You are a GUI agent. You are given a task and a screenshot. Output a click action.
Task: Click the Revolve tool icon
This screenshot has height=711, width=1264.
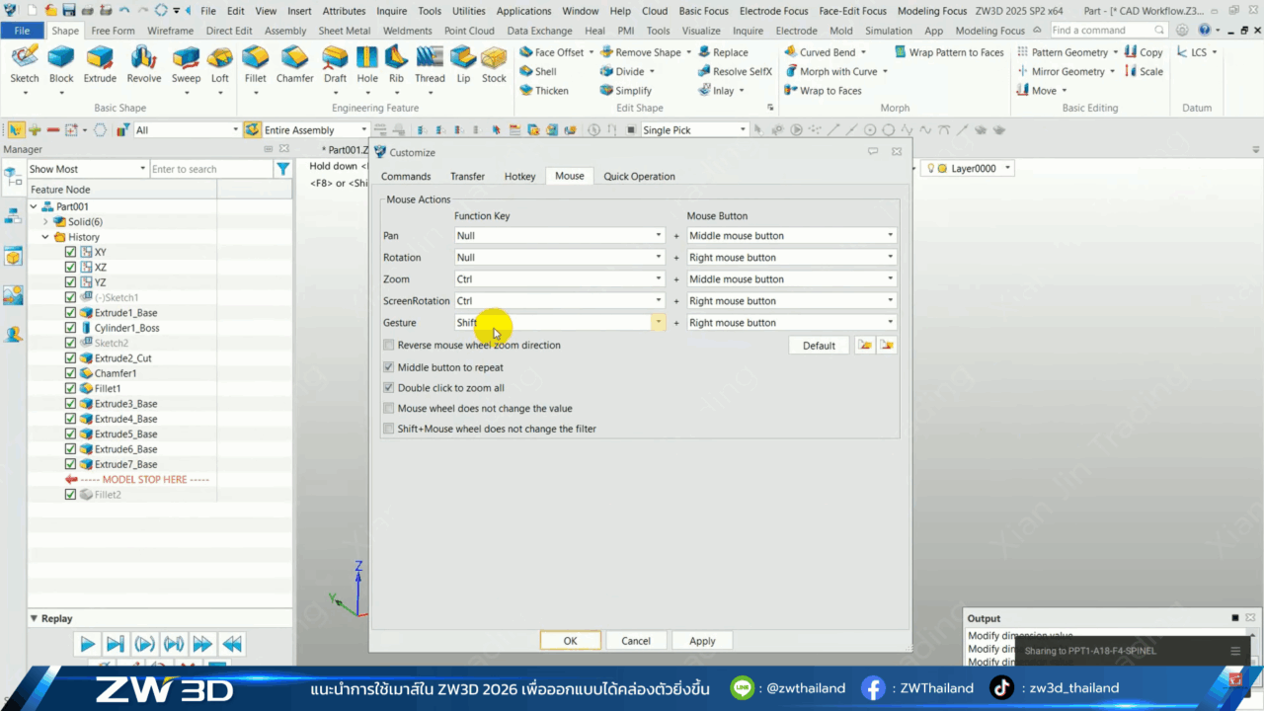pyautogui.click(x=144, y=62)
